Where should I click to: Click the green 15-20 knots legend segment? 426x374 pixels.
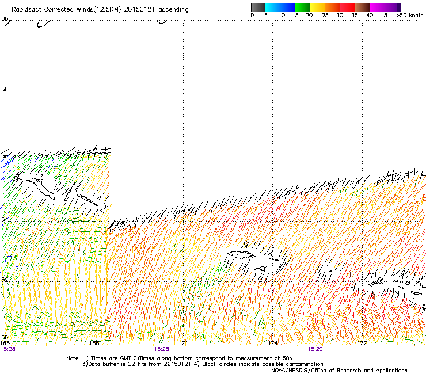(303, 7)
